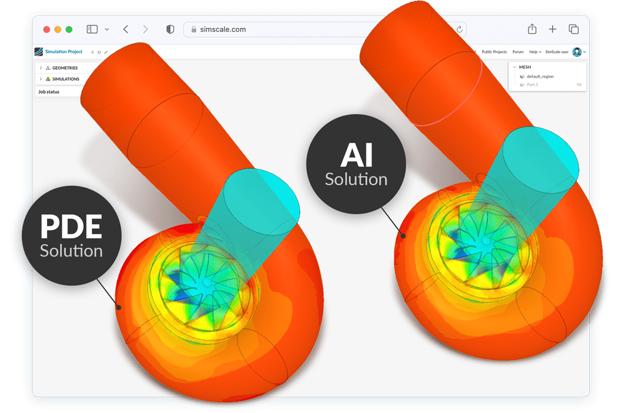Open the browser share icon
The height and width of the screenshot is (413, 621).
(x=532, y=29)
